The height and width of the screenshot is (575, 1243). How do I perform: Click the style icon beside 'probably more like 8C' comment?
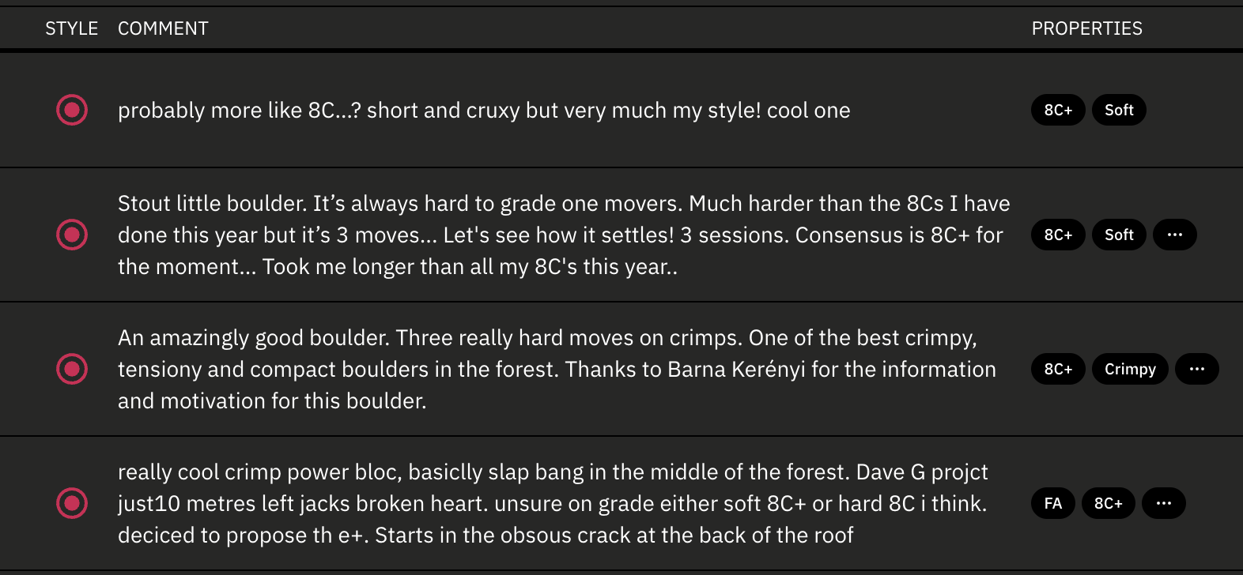pos(72,110)
